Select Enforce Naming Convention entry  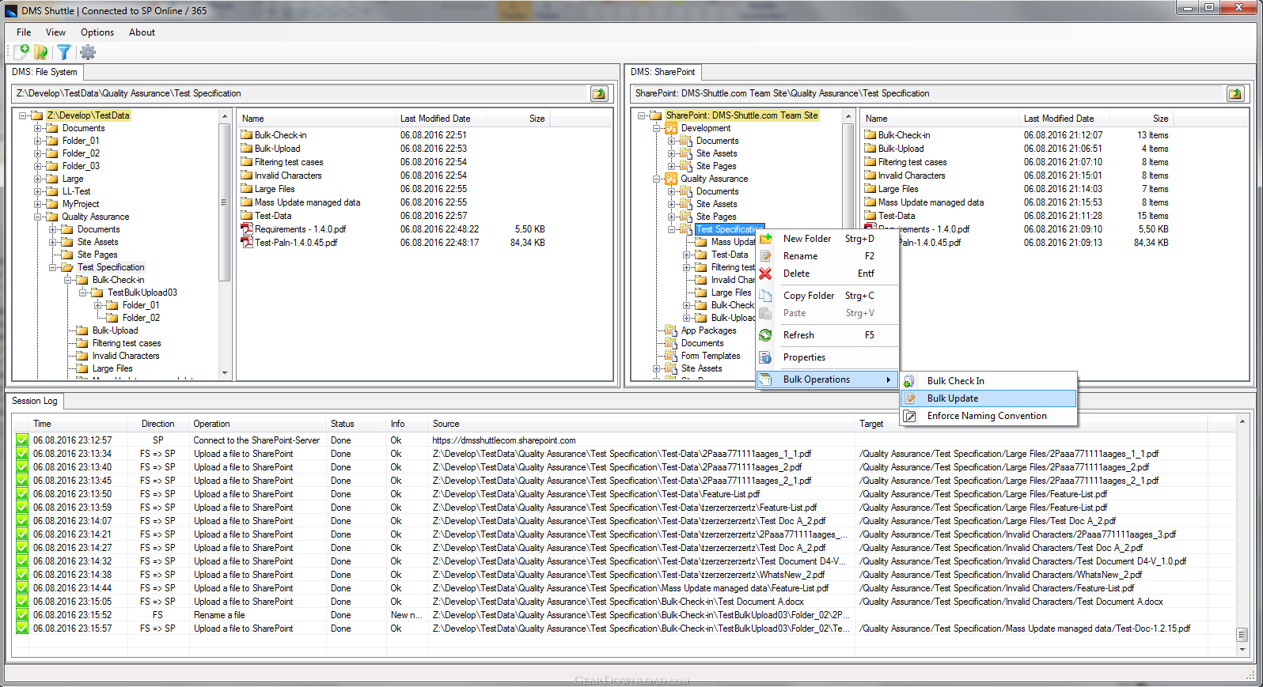988,416
